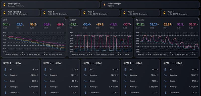Click BMS 3 Detail Vermogen value -2.368,96 W
The width and height of the screenshot is (201, 96).
(x=113, y=87)
